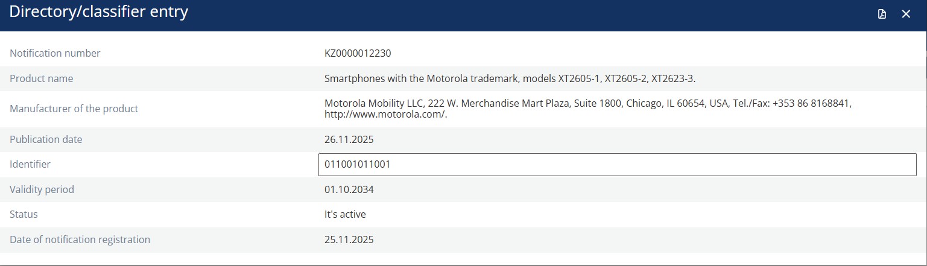Click the Motorola smartphones product name text
The width and height of the screenshot is (927, 266).
(x=510, y=78)
